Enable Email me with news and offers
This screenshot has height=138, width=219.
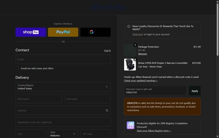(17, 68)
